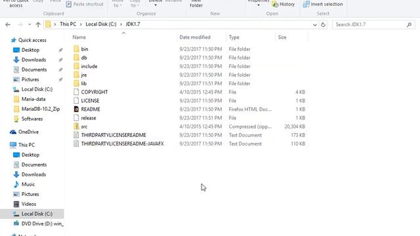Click the 110 KB size cell
This screenshot has width=420, height=236.
298,144
